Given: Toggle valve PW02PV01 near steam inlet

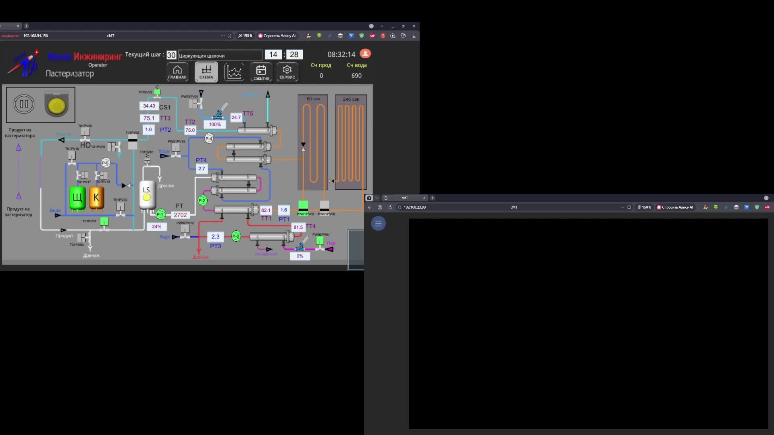Looking at the screenshot, I should tap(320, 241).
